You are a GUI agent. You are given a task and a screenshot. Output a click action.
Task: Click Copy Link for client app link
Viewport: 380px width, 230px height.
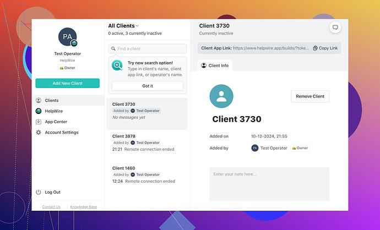coord(325,48)
